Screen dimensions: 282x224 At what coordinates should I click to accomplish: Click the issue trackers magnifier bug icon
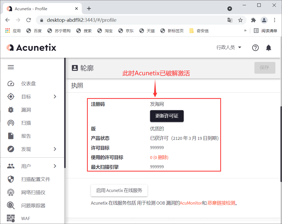(11, 206)
